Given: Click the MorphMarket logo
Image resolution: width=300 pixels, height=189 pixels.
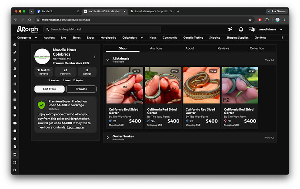Looking at the screenshot, I should pos(27,29).
